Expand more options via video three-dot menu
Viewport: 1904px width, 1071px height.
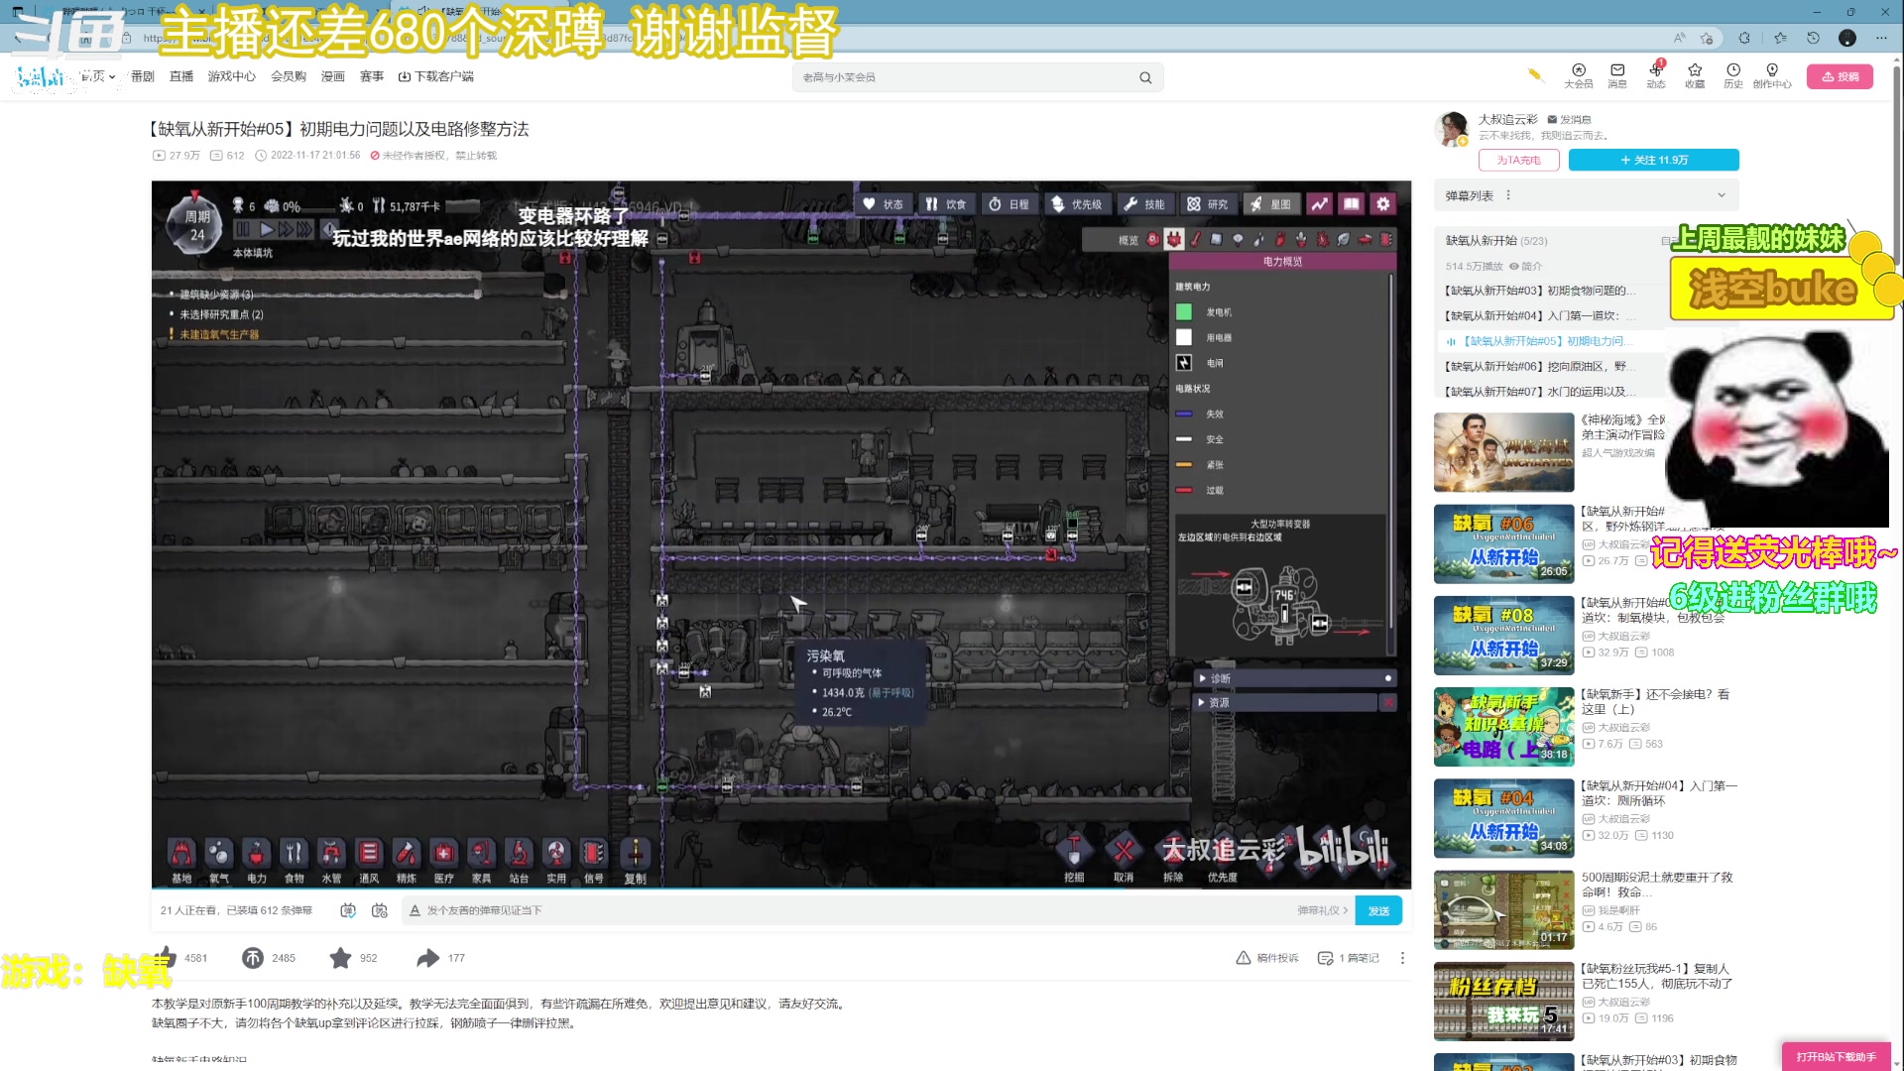pos(1402,958)
